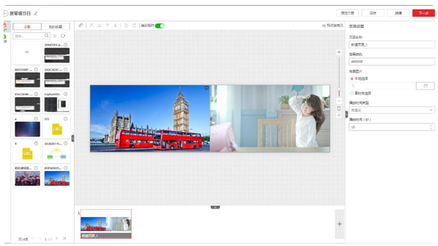Go to next materials page
The image size is (438, 246).
tap(56, 238)
